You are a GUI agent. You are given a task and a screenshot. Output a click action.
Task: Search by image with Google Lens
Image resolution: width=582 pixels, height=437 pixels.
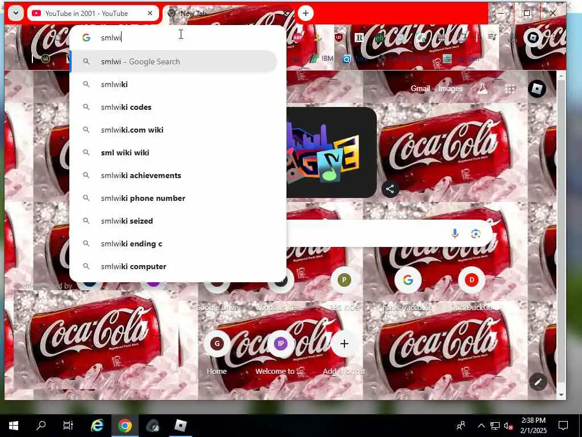pos(476,233)
